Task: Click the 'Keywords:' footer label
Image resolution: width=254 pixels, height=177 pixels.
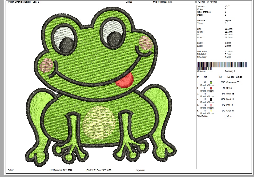Action: tap(140, 170)
